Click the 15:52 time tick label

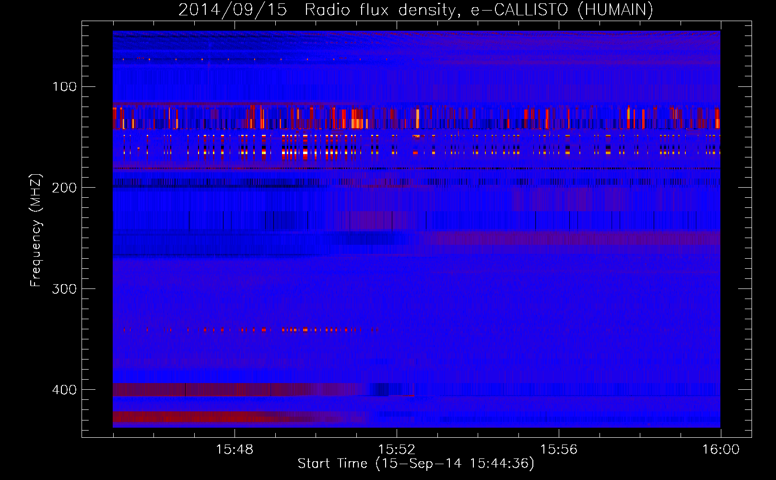(x=397, y=450)
